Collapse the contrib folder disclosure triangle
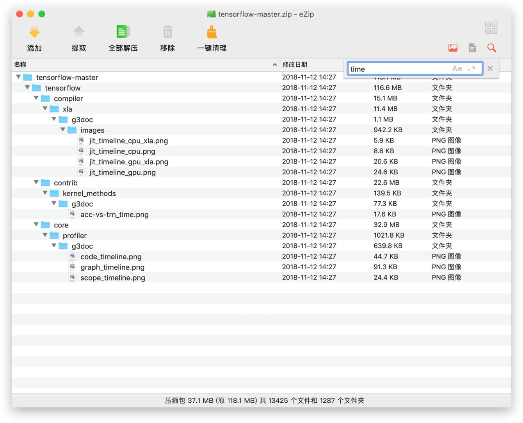Screen dimensions: 523x423 [x=36, y=182]
